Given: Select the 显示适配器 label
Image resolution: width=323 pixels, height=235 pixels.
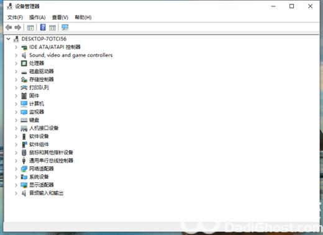Looking at the screenshot, I should [42, 185].
